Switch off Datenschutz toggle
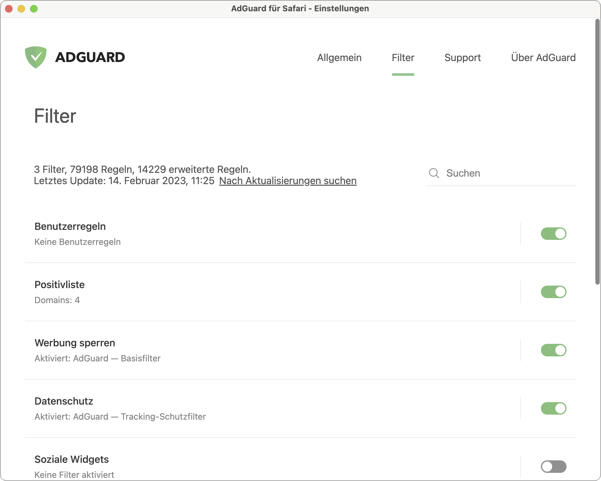Viewport: 601px width, 481px height. coord(553,408)
